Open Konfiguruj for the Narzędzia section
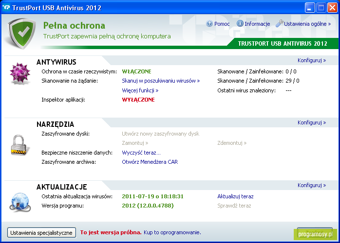 tap(312, 122)
